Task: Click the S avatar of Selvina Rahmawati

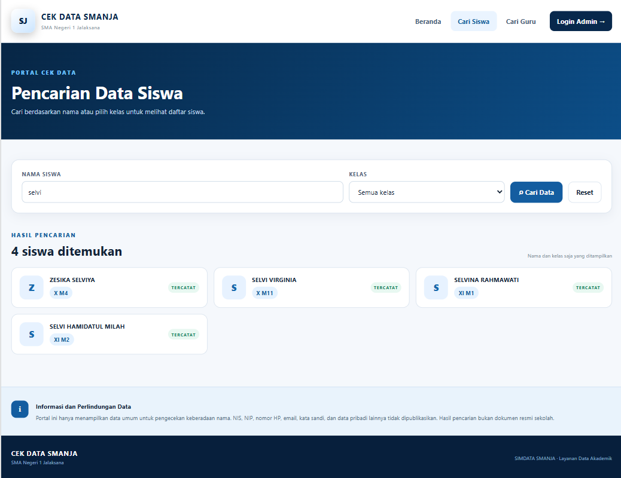Action: pyautogui.click(x=436, y=287)
